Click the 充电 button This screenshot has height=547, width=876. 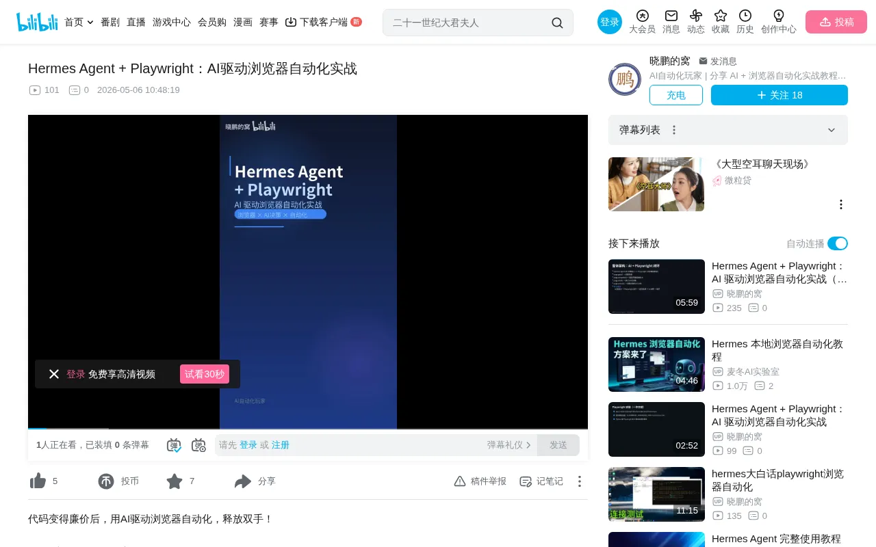coord(676,95)
